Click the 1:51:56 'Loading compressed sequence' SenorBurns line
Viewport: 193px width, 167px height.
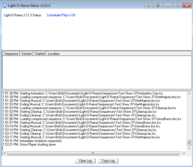pyautogui.click(x=92, y=119)
